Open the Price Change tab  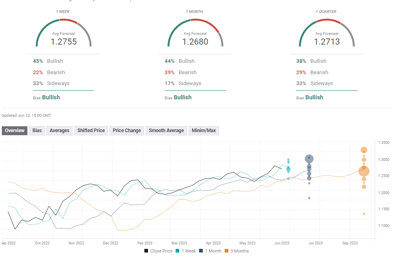[x=127, y=131]
